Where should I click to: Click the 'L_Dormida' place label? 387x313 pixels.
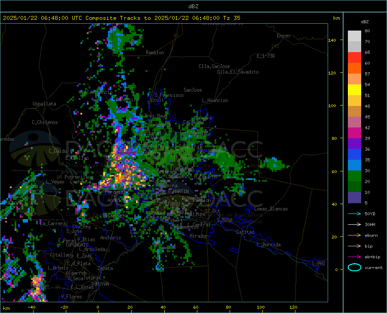[269, 245]
